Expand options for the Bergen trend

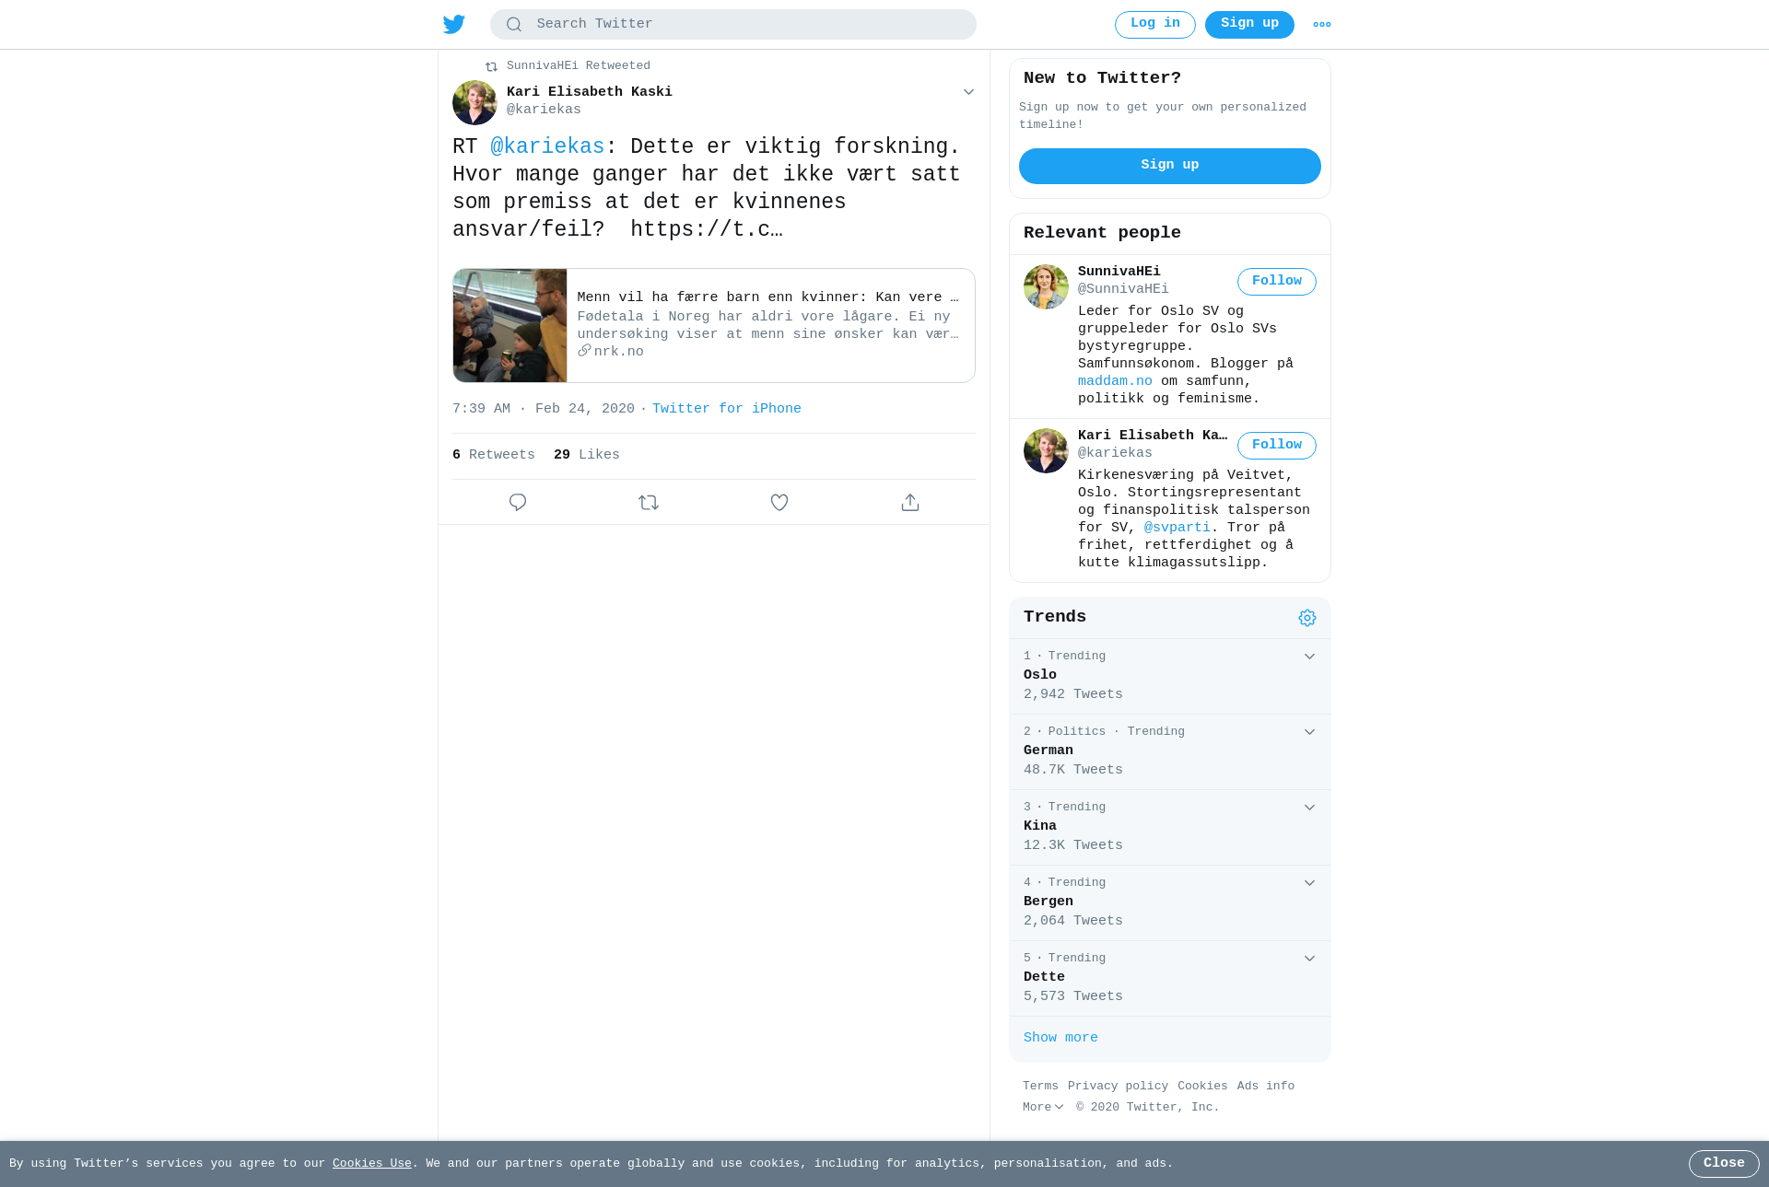tap(1309, 883)
